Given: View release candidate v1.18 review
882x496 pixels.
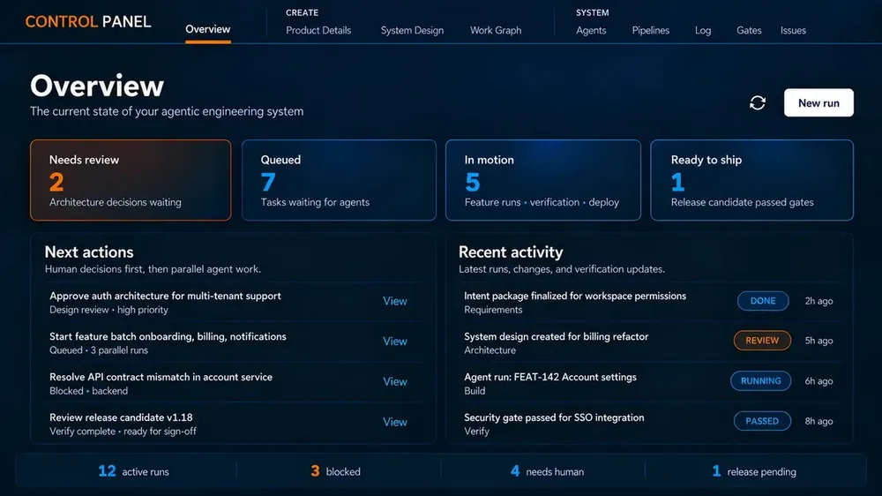Looking at the screenshot, I should tap(395, 422).
